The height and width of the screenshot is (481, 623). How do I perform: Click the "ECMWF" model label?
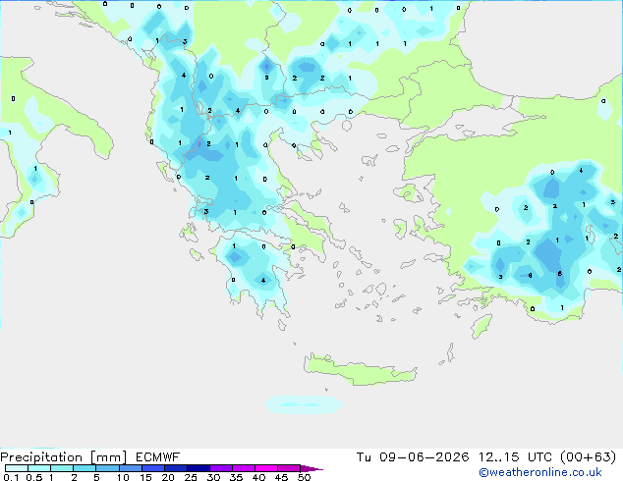click(158, 457)
